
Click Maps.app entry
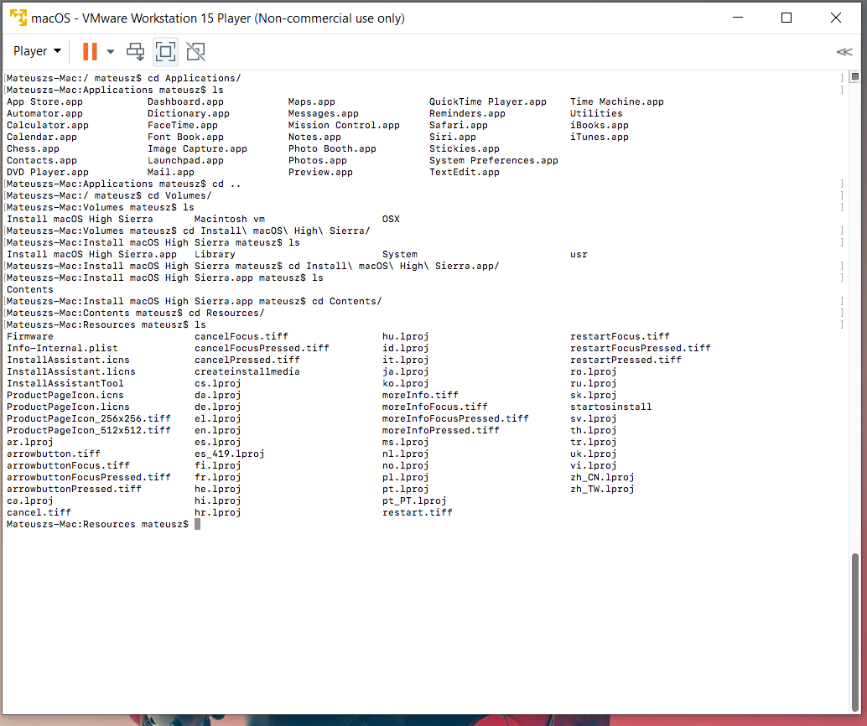point(312,101)
